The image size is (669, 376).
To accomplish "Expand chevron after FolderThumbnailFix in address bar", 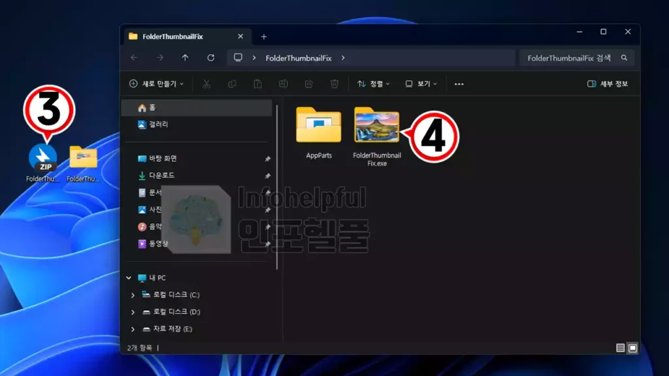I will (343, 57).
